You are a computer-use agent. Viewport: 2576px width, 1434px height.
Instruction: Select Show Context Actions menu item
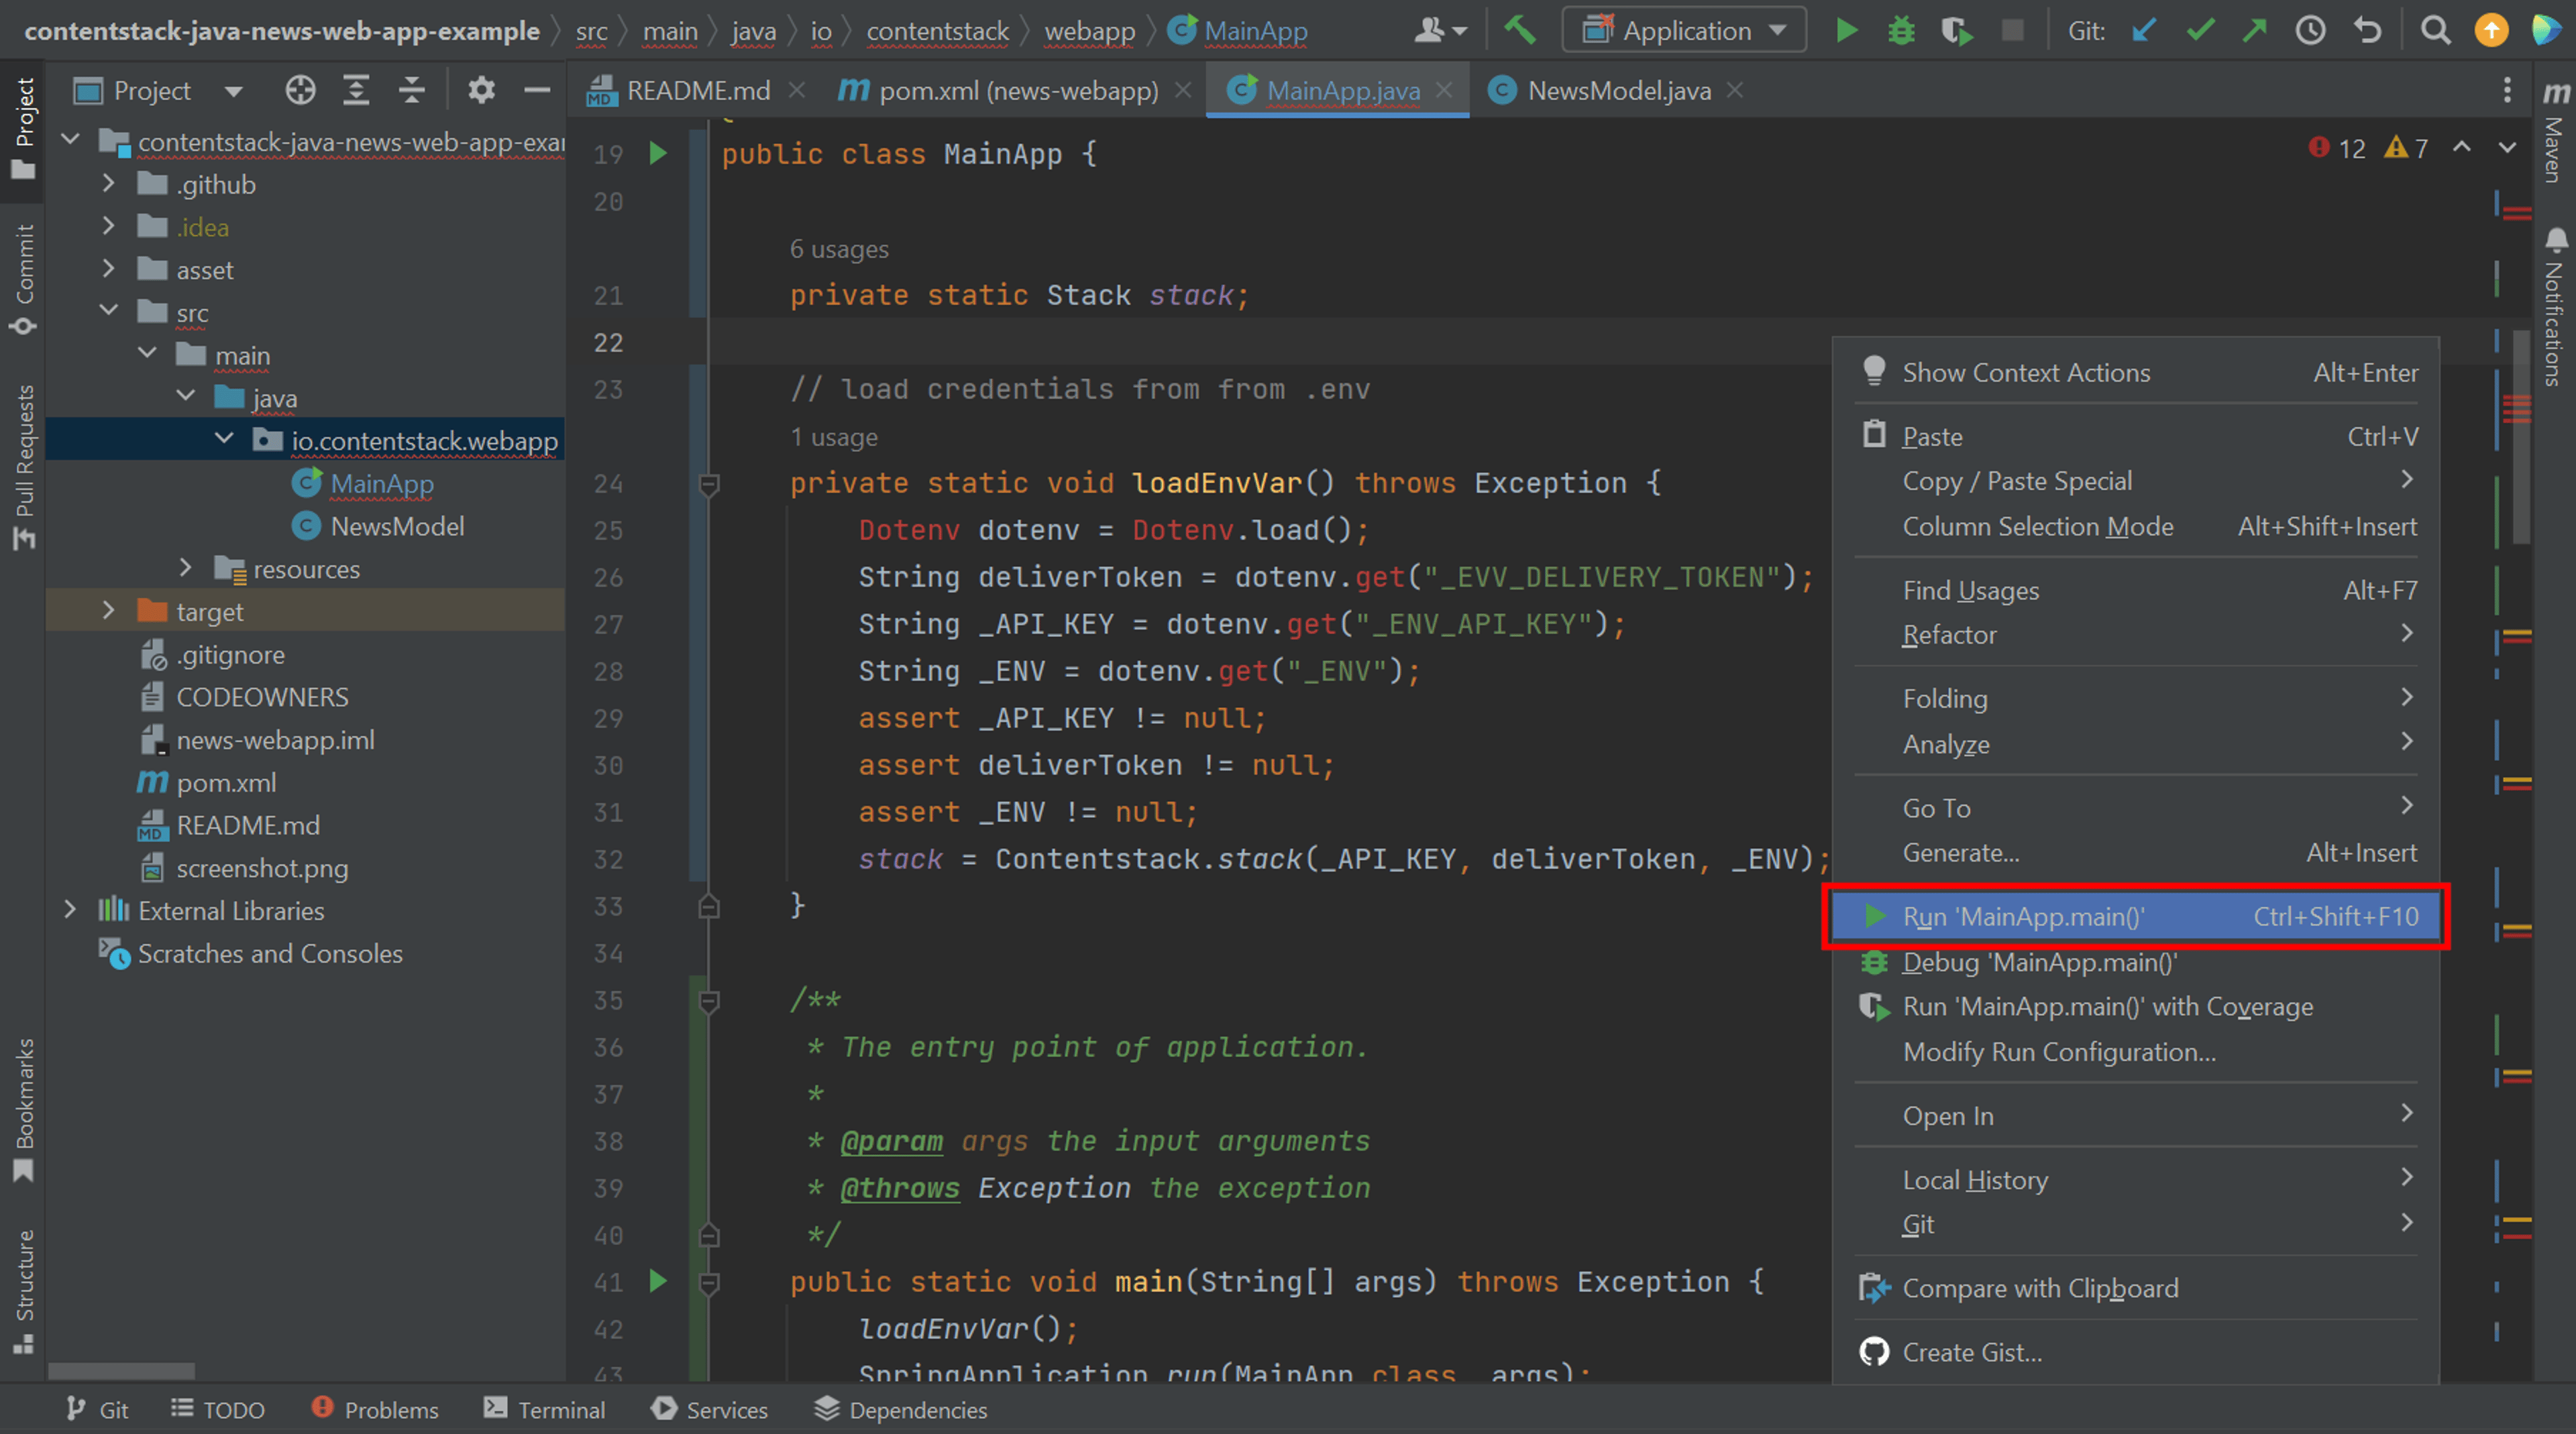(2136, 373)
